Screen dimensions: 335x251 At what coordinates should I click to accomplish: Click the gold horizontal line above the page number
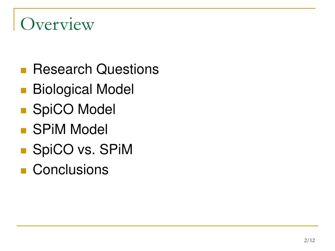[x=167, y=226]
